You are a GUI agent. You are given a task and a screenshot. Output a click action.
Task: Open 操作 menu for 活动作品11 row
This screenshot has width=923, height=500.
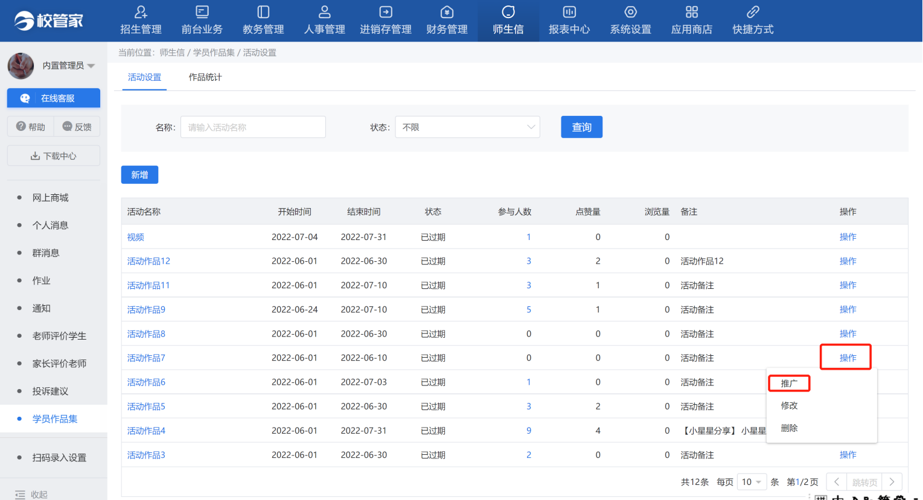[x=848, y=285]
